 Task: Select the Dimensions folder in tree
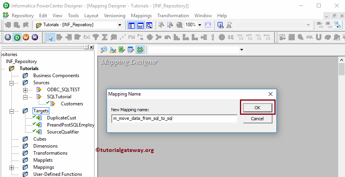click(x=45, y=146)
